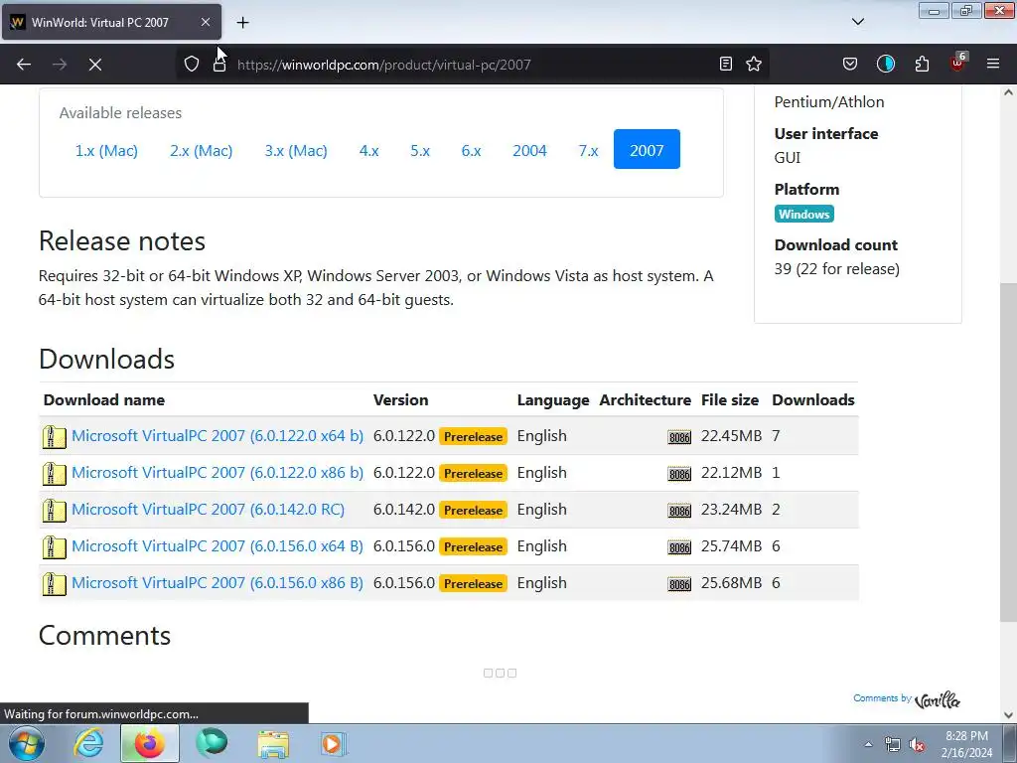
Task: Select the 2.x (Mac) release
Action: tap(201, 151)
